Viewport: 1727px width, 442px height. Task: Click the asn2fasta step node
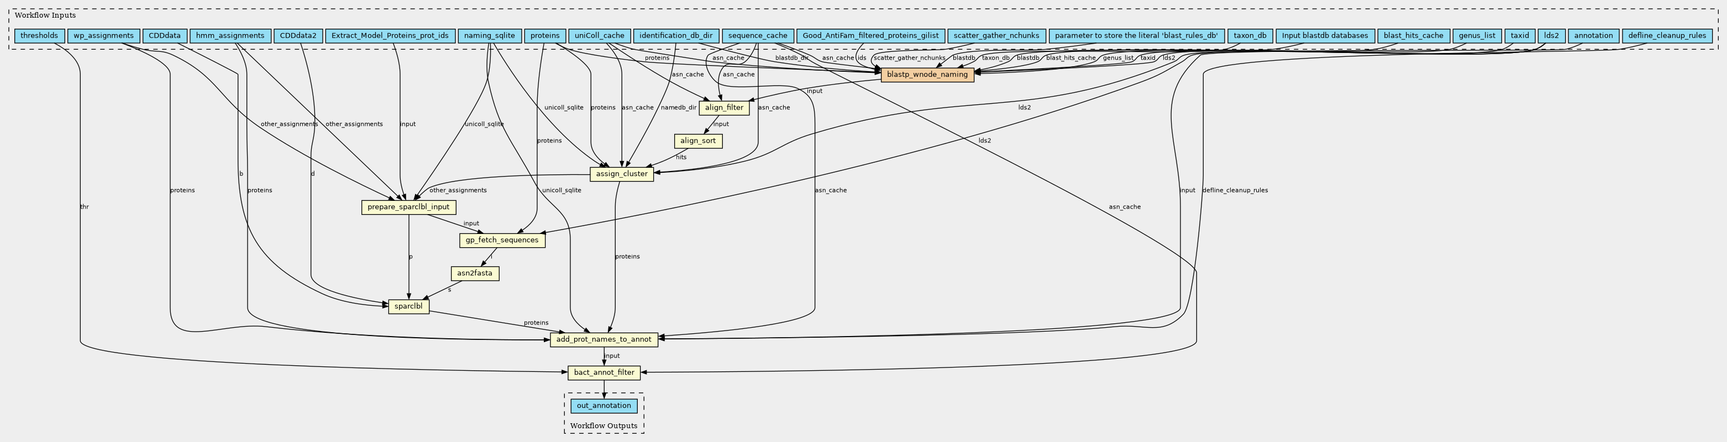(475, 273)
